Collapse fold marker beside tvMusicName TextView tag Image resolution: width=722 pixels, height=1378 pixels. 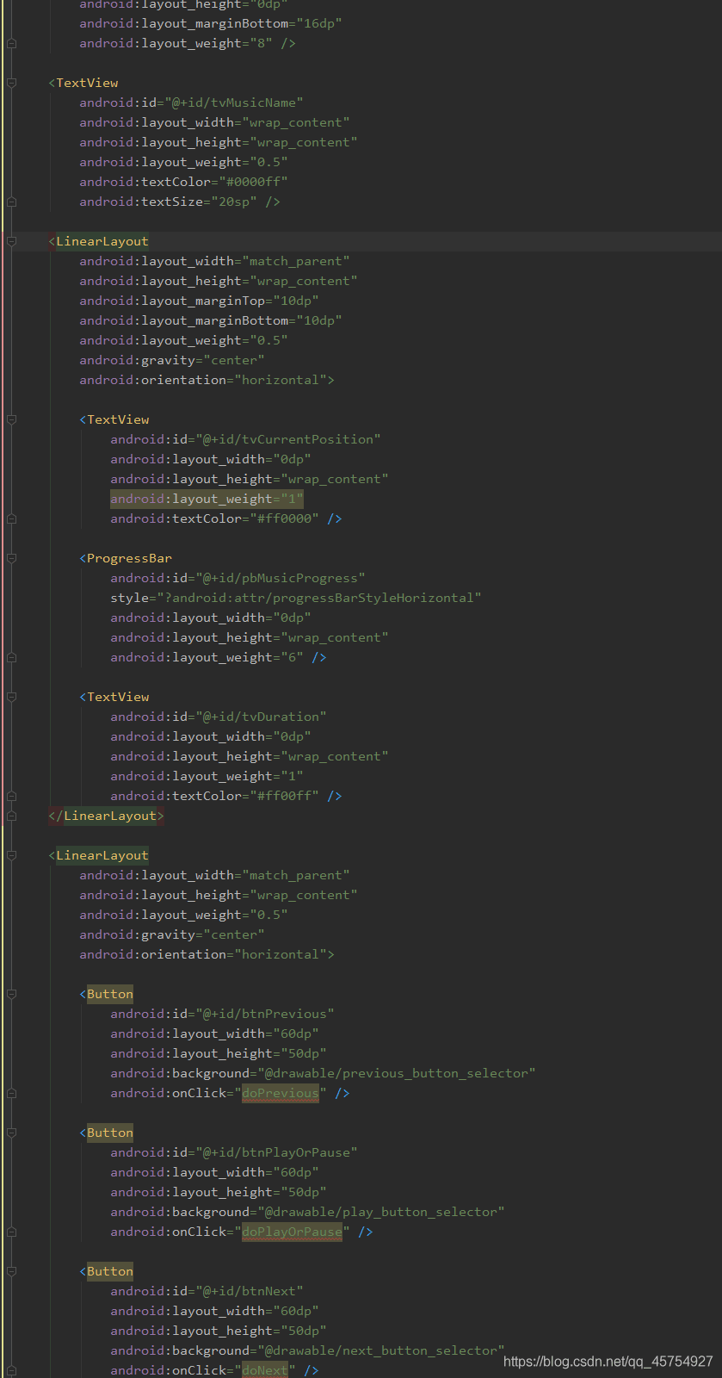[x=11, y=83]
